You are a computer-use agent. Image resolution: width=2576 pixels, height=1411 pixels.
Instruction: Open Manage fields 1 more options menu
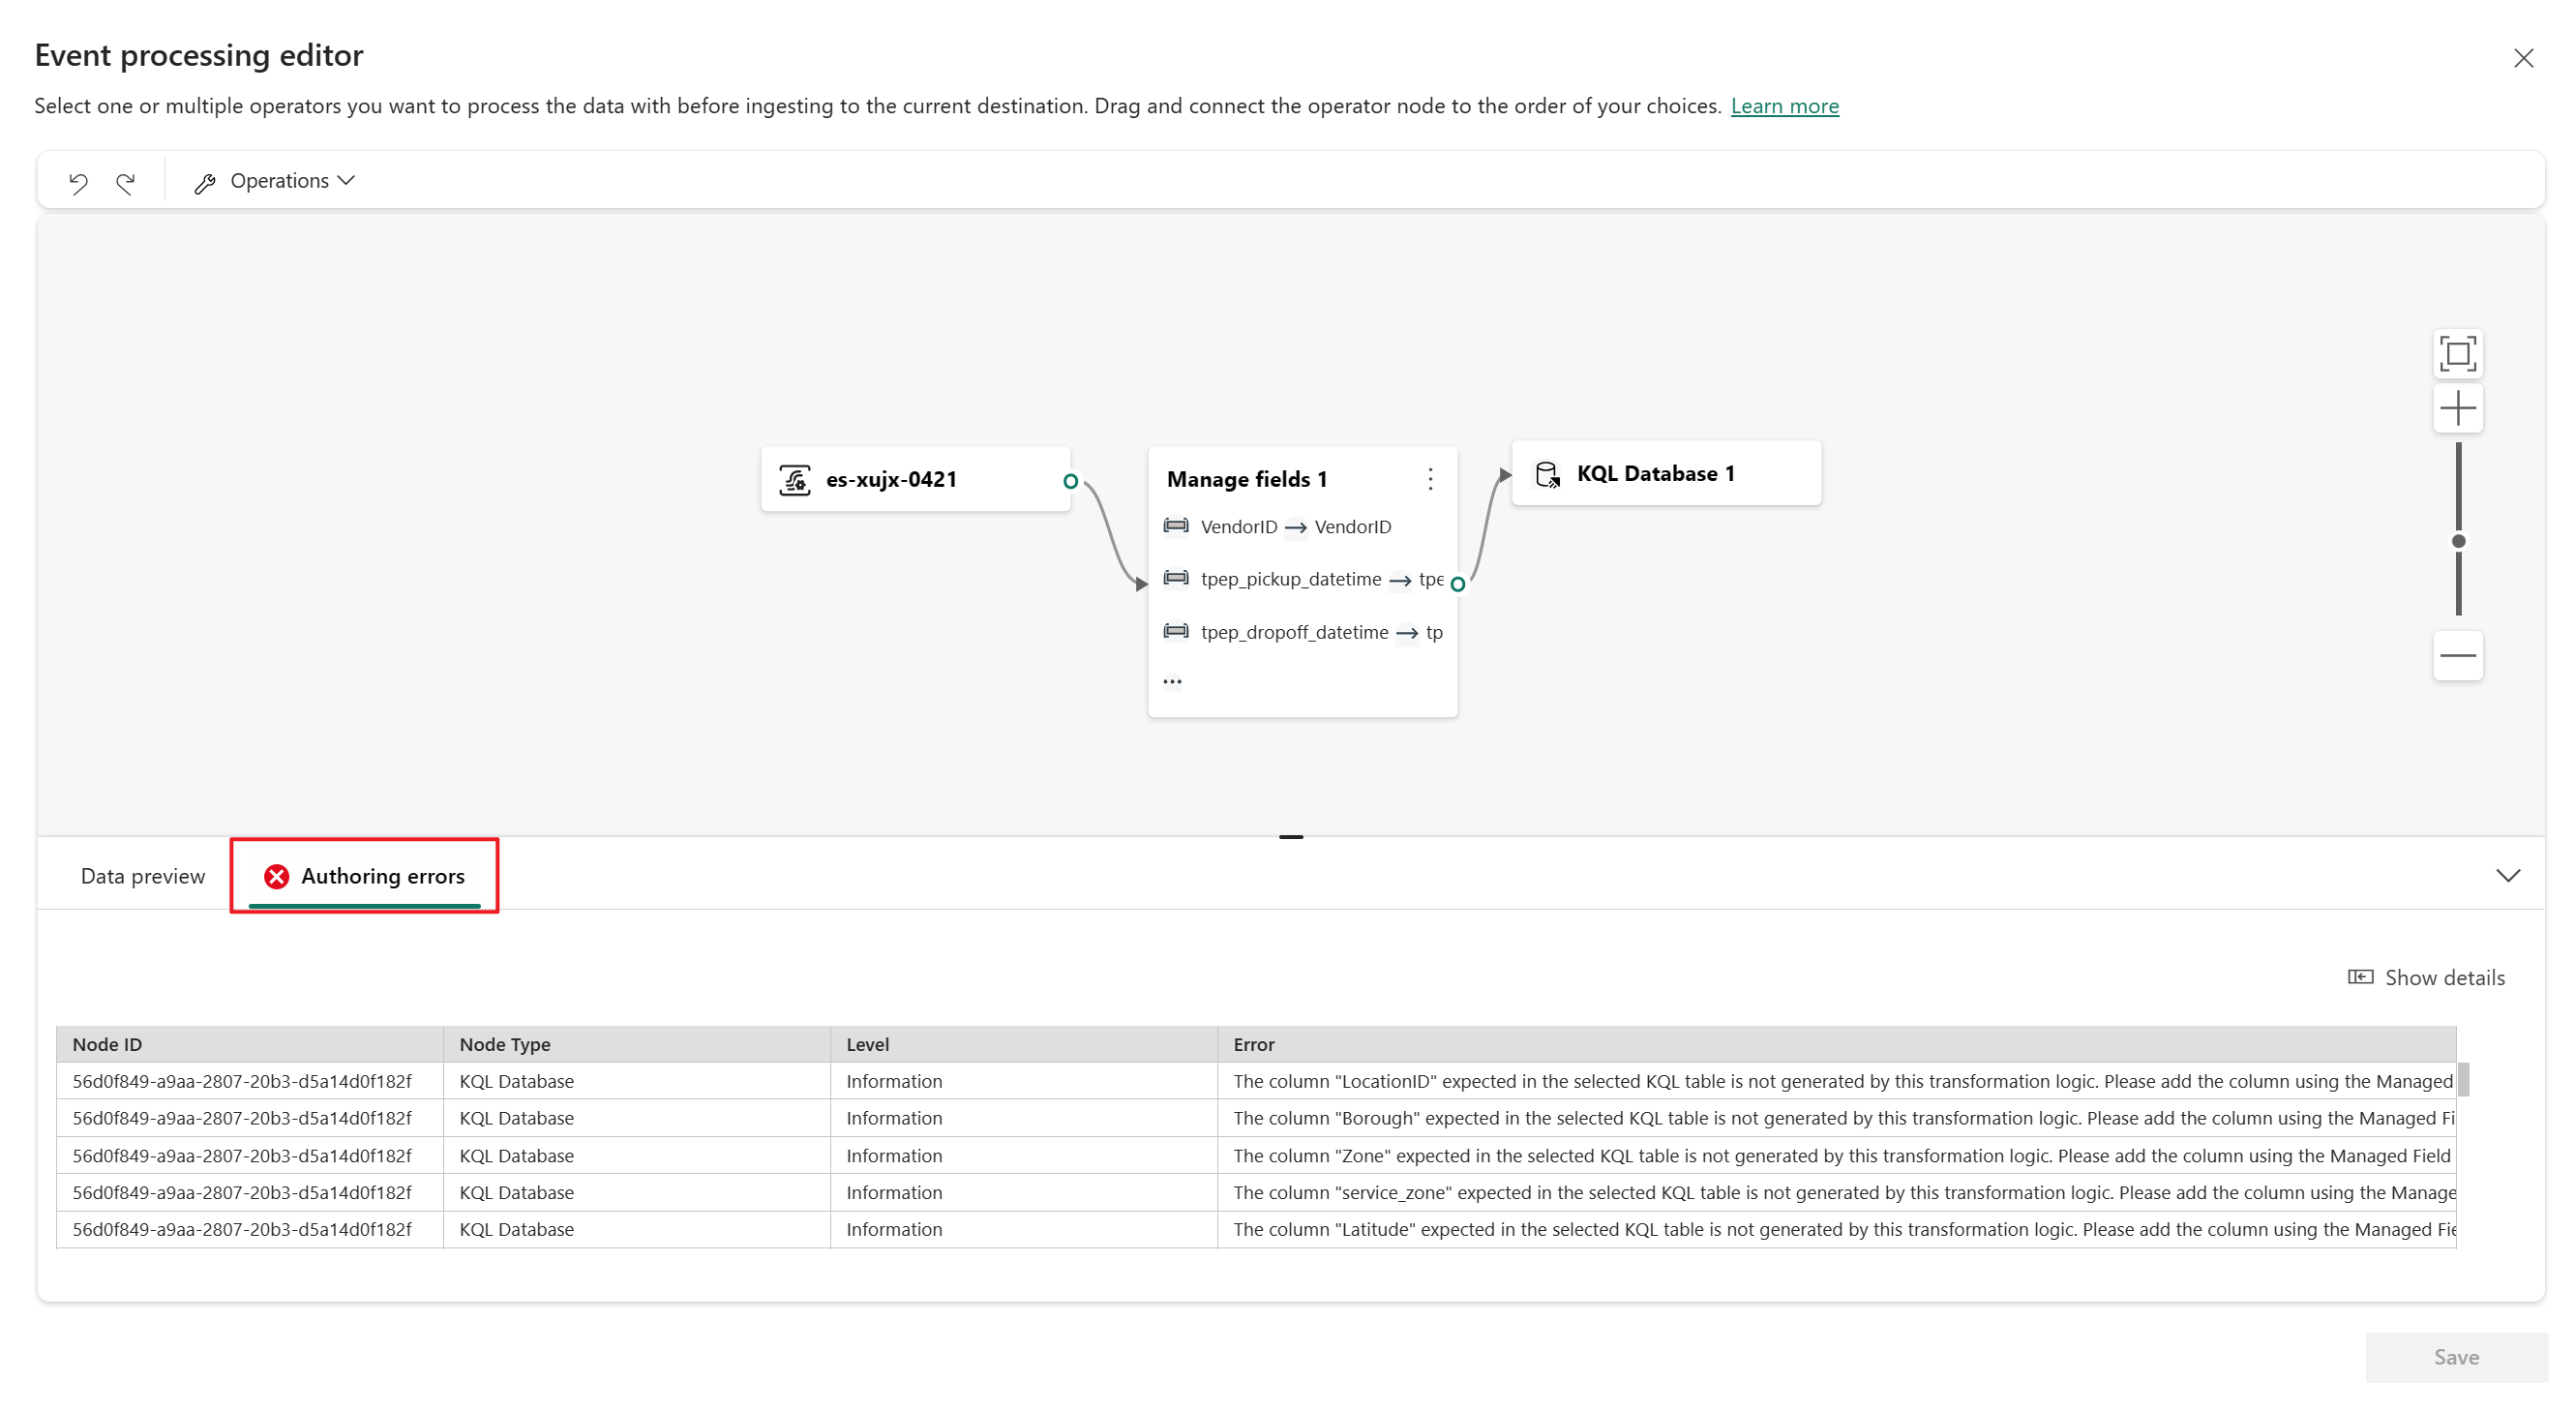pos(1430,479)
